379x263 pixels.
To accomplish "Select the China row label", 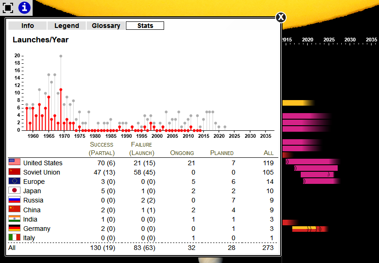I will [x=32, y=210].
